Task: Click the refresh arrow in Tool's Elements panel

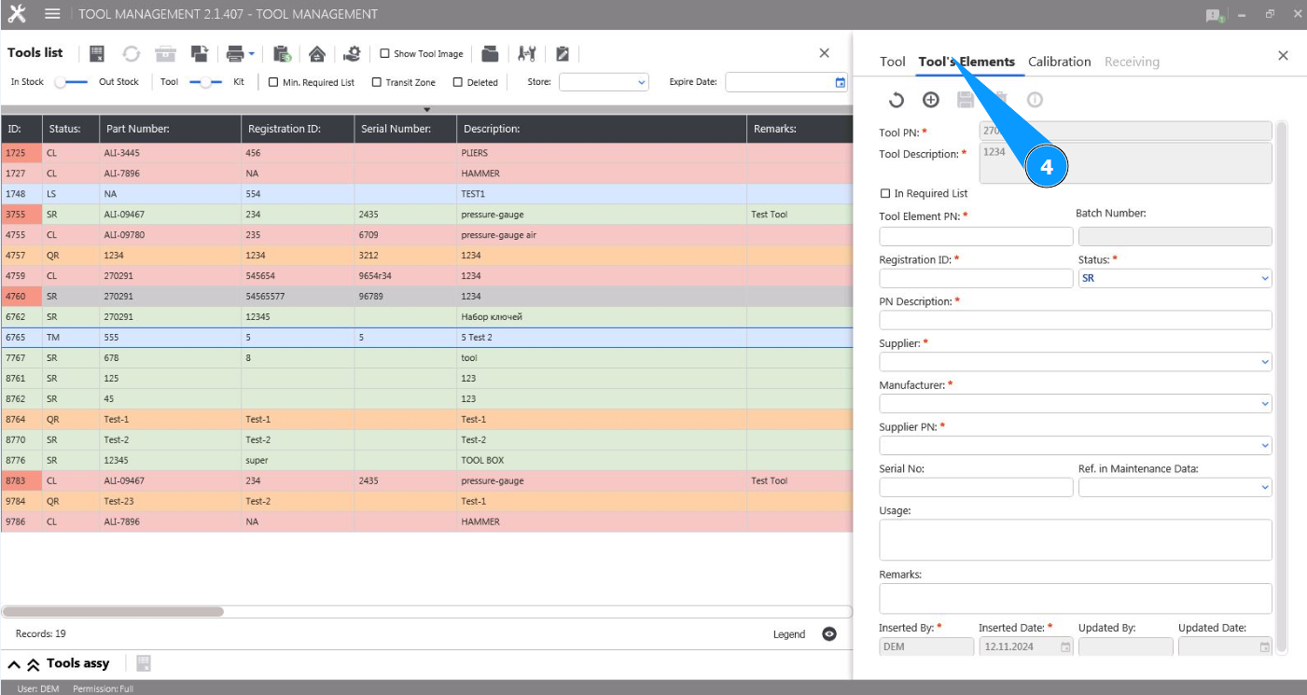Action: coord(896,100)
